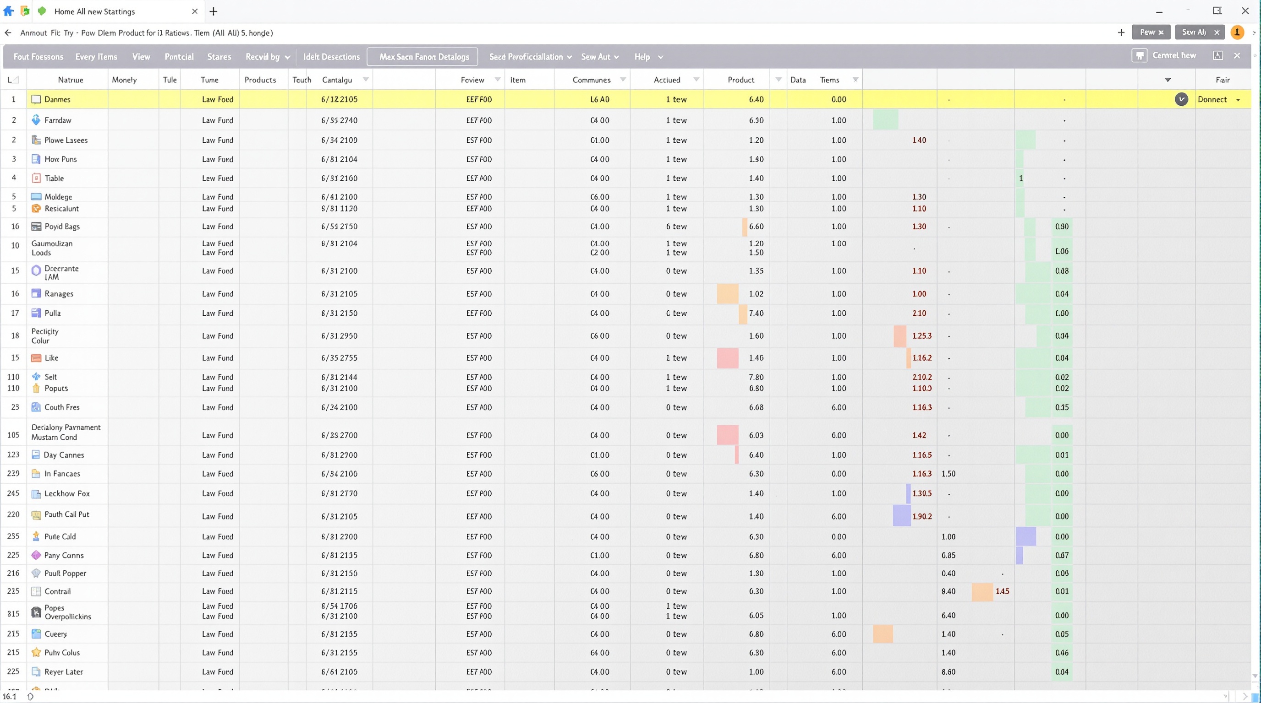This screenshot has width=1261, height=703.
Task: Select the corner all-cells selector
Action: click(13, 80)
